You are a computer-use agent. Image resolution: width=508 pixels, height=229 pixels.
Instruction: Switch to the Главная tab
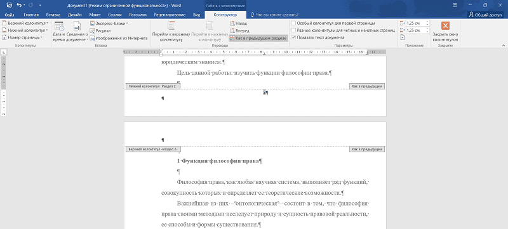pyautogui.click(x=31, y=15)
